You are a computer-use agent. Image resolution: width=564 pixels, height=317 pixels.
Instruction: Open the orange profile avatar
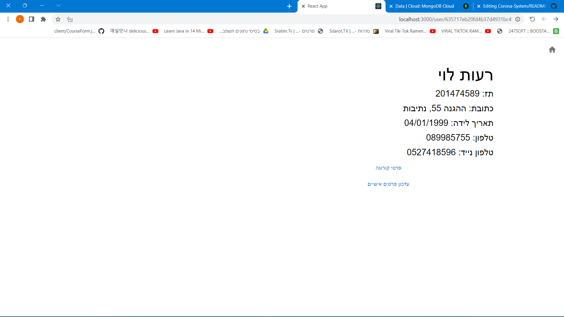pyautogui.click(x=20, y=19)
